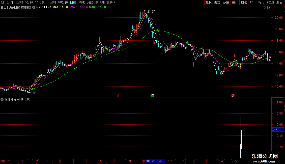
Task: Click the green 跌 event marker
Action: pyautogui.click(x=152, y=95)
